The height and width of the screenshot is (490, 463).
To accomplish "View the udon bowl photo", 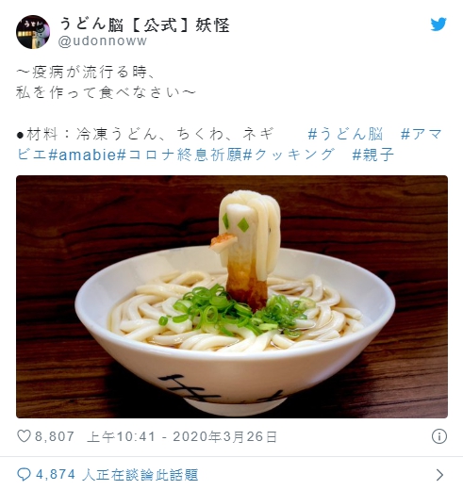I will (232, 297).
